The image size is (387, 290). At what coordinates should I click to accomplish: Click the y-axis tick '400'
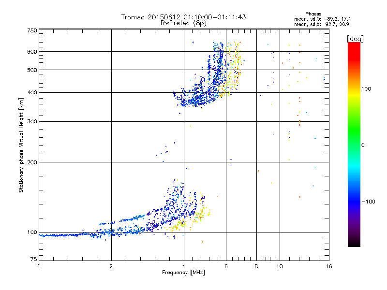coord(32,92)
